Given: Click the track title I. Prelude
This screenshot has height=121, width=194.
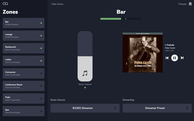Looking at the screenshot, I should click(x=169, y=45).
